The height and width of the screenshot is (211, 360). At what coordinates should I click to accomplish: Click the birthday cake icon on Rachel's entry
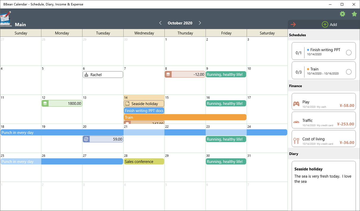pyautogui.click(x=86, y=75)
